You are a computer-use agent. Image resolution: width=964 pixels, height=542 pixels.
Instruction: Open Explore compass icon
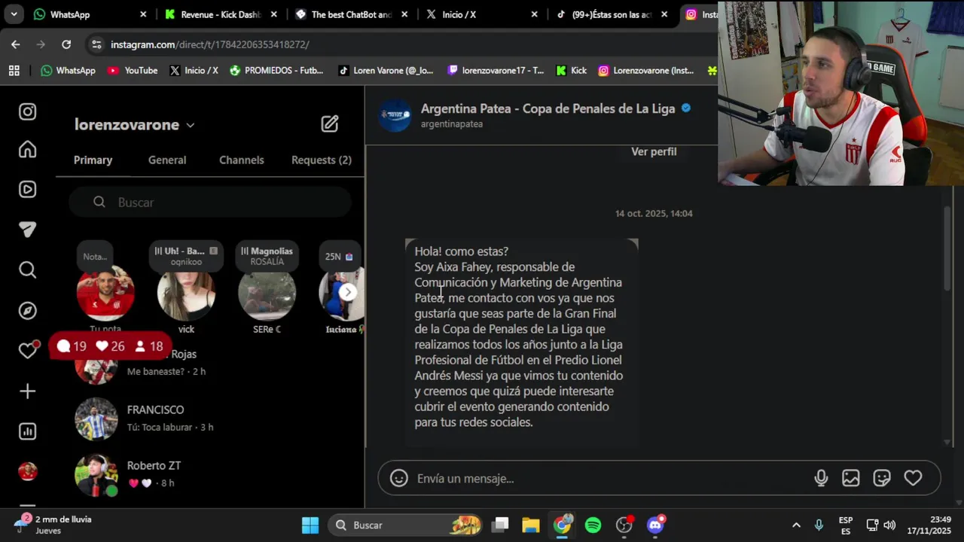[x=28, y=310]
